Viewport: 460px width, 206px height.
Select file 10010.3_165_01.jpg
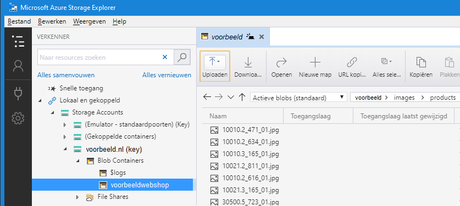pyautogui.click(x=251, y=154)
